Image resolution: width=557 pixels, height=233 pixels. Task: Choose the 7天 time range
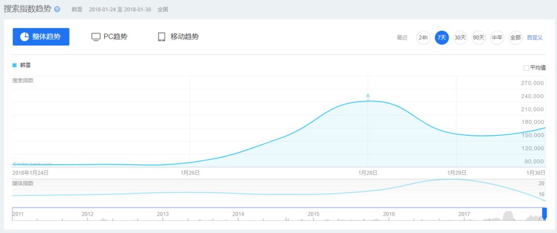pyautogui.click(x=442, y=38)
